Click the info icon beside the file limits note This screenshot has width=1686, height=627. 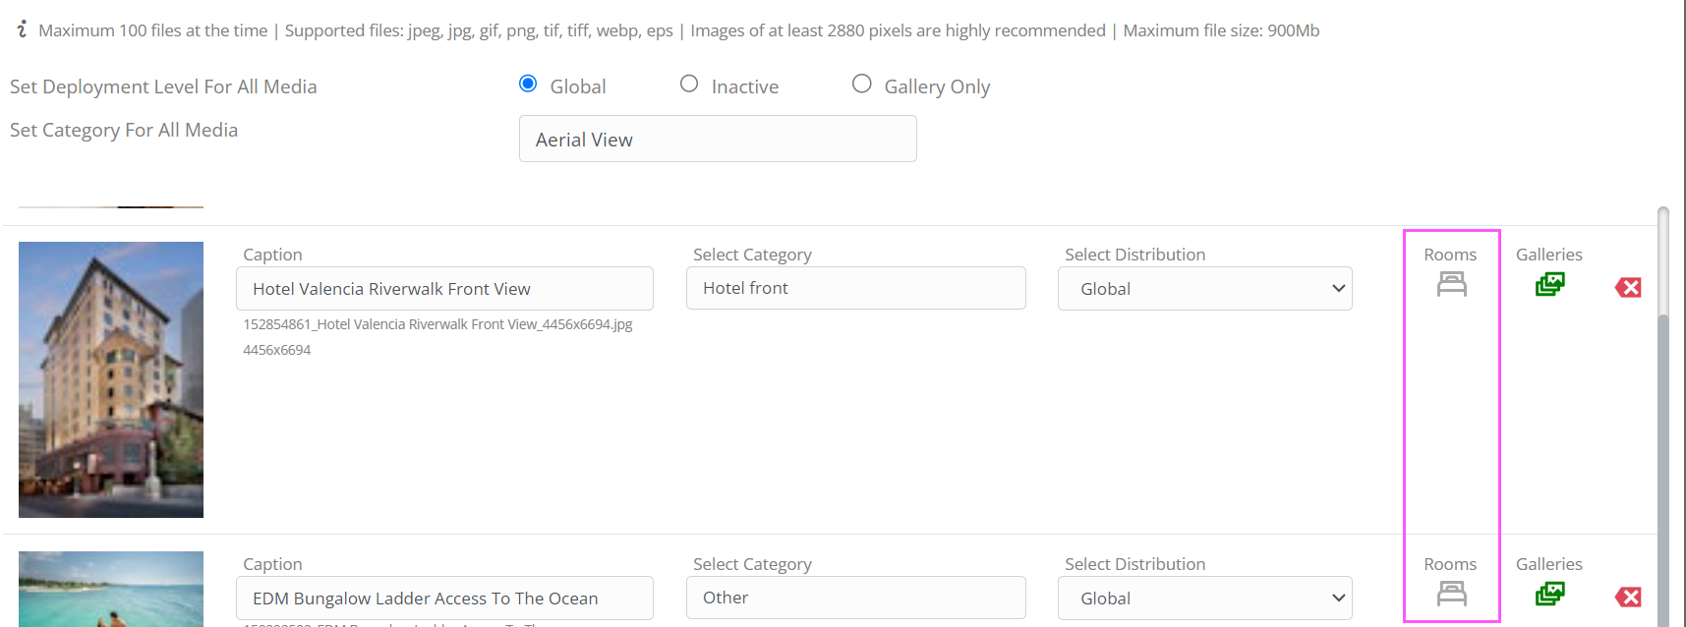point(22,29)
